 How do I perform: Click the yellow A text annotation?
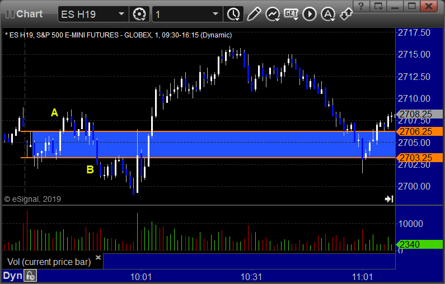(x=54, y=113)
